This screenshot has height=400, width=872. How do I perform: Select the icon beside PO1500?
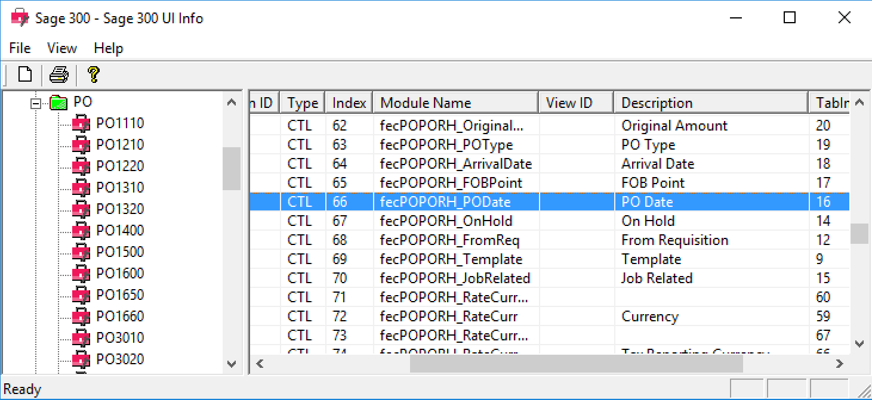(80, 253)
